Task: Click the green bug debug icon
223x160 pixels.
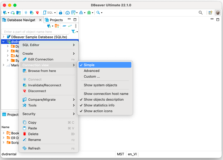Action: coord(89,13)
